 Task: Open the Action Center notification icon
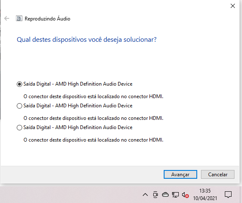pyautogui.click(x=228, y=195)
